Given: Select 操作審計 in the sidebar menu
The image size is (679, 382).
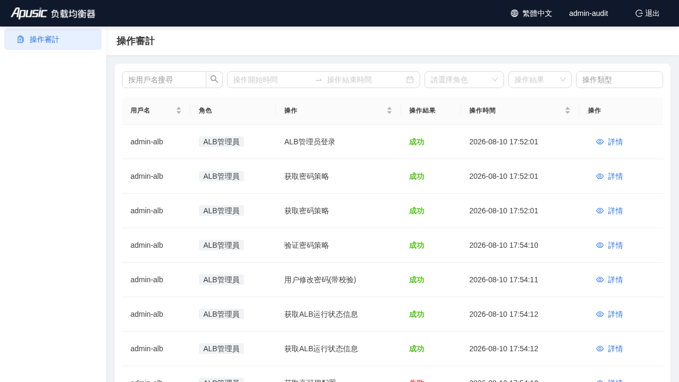Looking at the screenshot, I should (53, 39).
